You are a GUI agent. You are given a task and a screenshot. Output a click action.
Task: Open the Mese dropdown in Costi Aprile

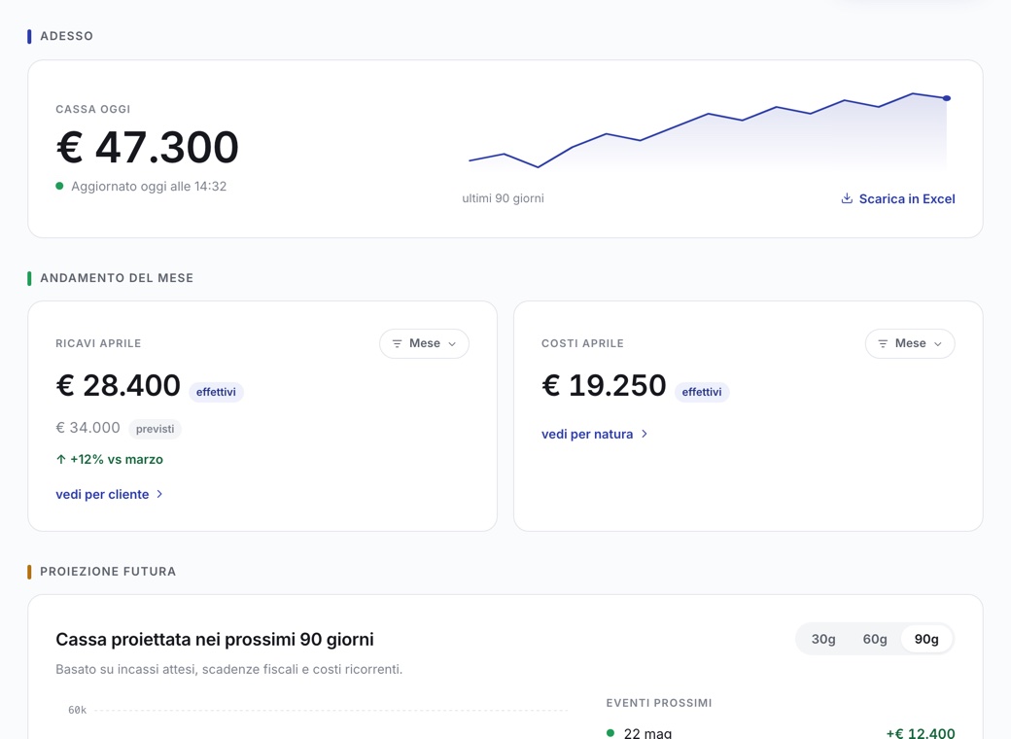pos(910,343)
